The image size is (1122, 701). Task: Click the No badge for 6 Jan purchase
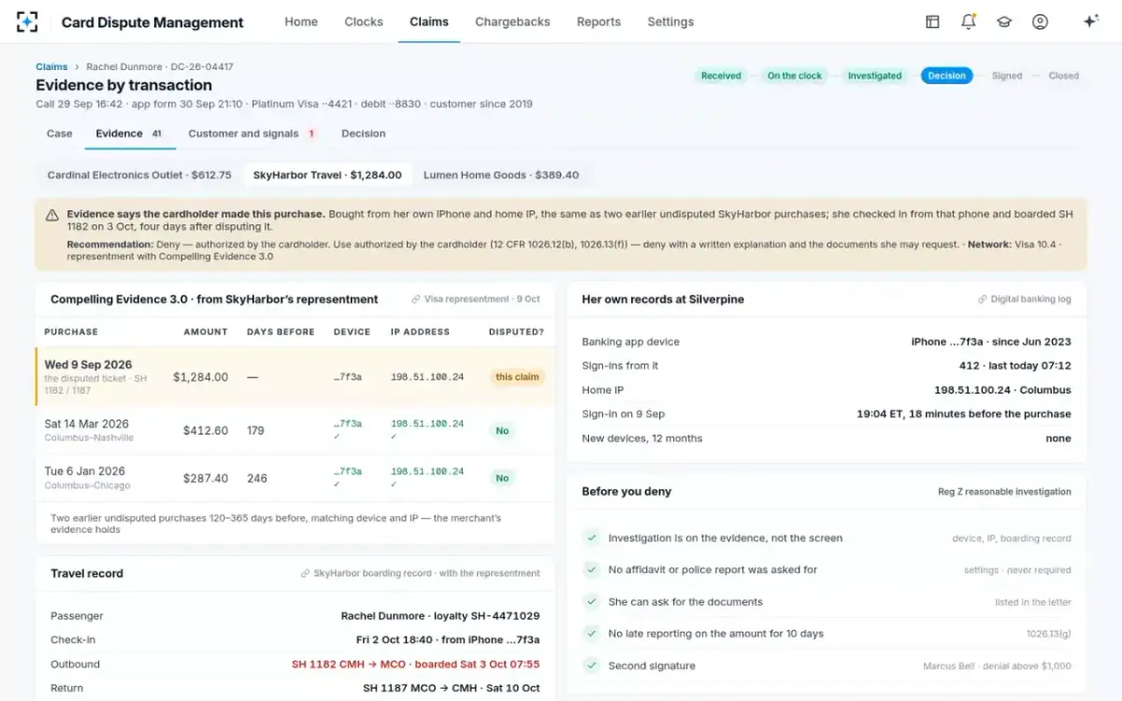pyautogui.click(x=502, y=479)
